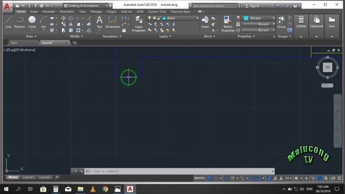The image size is (345, 194).
Task: Click the Erase tool in Modify panel
Action: pyautogui.click(x=88, y=18)
